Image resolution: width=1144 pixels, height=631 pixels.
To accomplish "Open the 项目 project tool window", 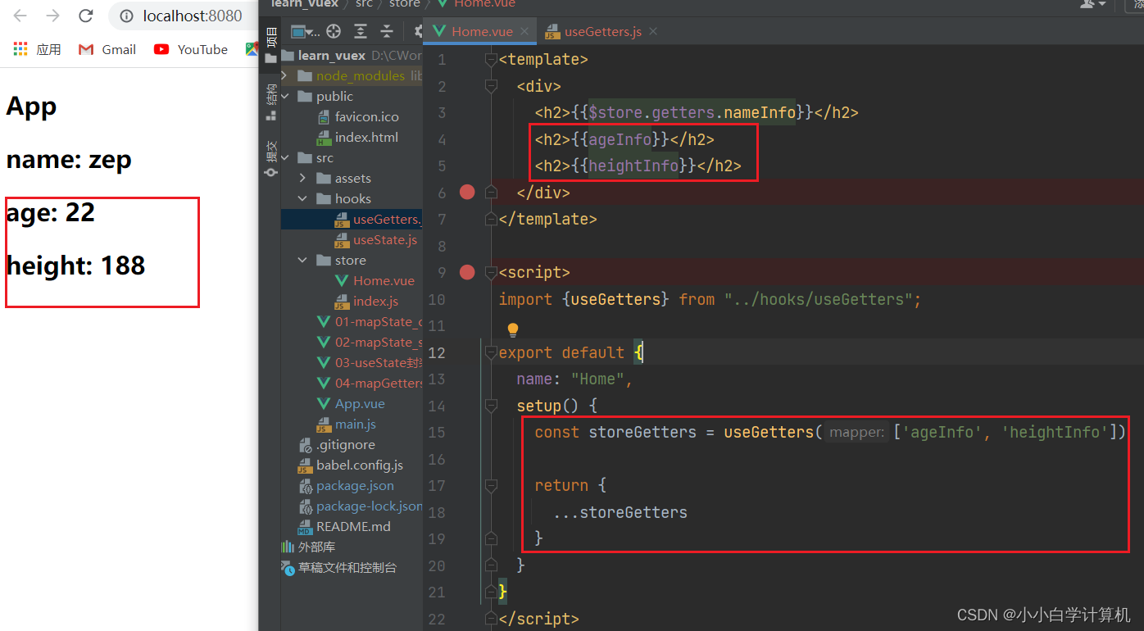I will pyautogui.click(x=271, y=44).
